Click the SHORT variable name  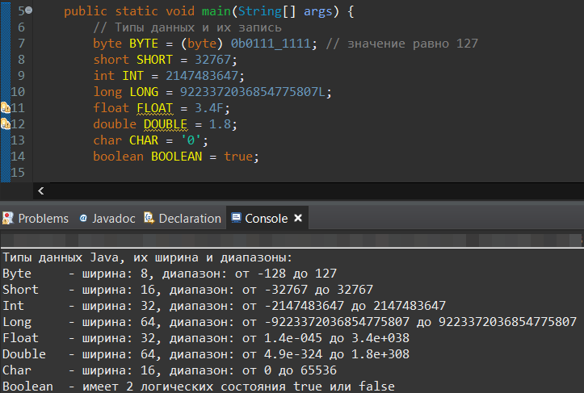tap(154, 60)
